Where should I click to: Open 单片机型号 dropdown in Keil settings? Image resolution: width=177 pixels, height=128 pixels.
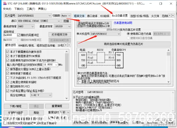click(105, 34)
